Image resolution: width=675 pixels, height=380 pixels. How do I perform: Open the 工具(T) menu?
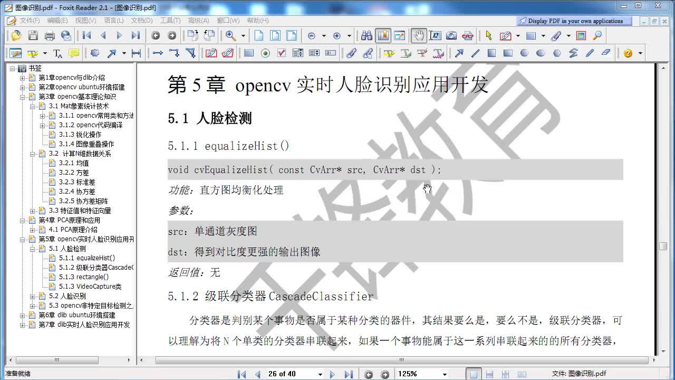coord(170,21)
